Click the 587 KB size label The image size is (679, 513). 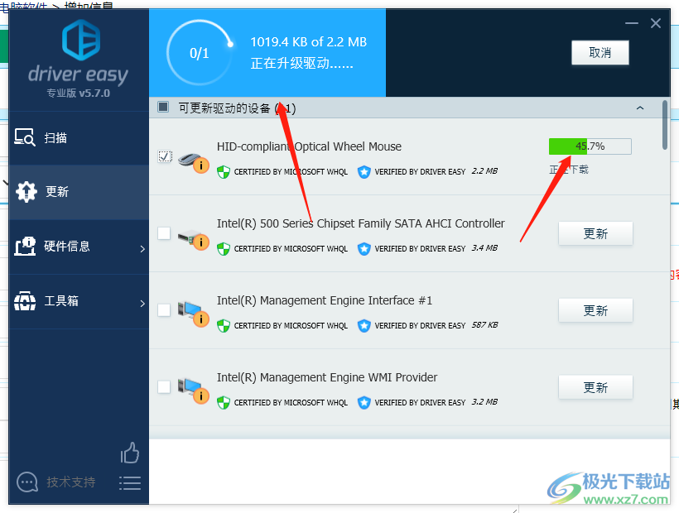pyautogui.click(x=484, y=325)
